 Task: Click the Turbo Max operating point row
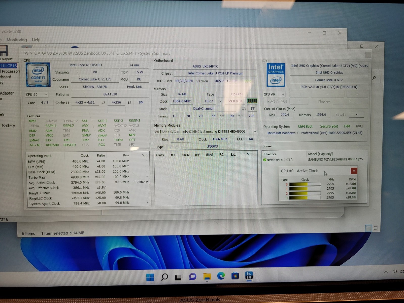pos(88,177)
